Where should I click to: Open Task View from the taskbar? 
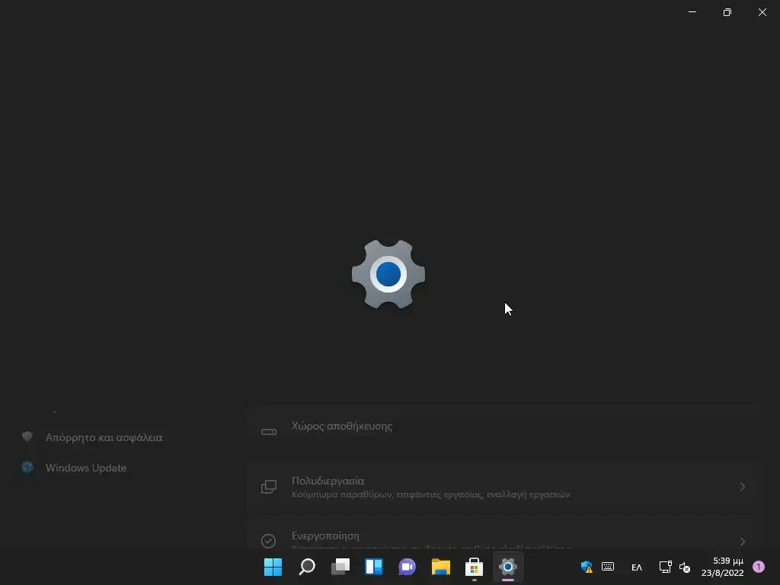coord(340,567)
